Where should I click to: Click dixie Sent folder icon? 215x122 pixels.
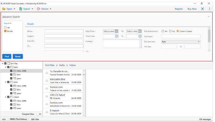pyautogui.click(x=15, y=89)
